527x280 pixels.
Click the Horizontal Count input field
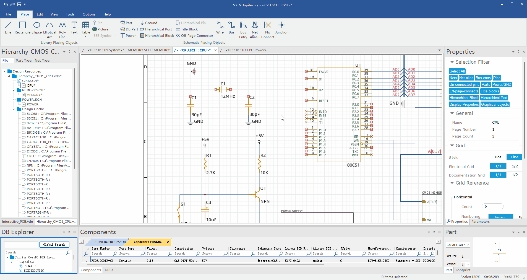point(492,206)
